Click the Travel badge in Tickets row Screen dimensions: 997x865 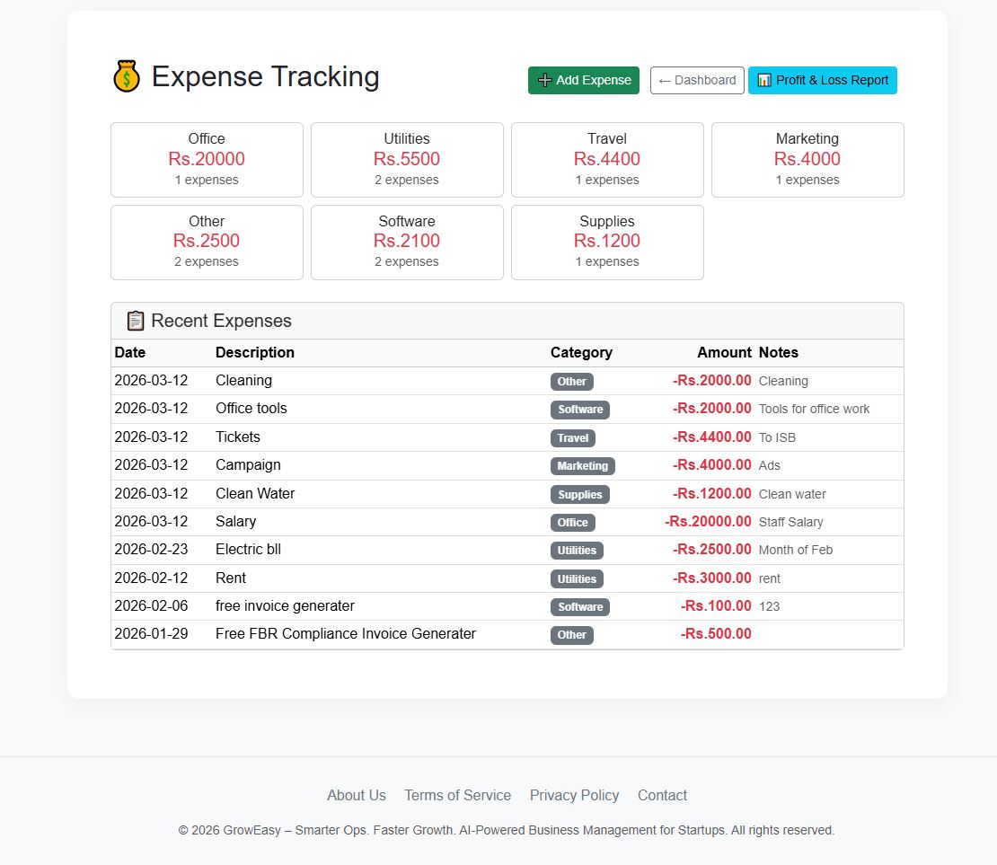pyautogui.click(x=573, y=437)
